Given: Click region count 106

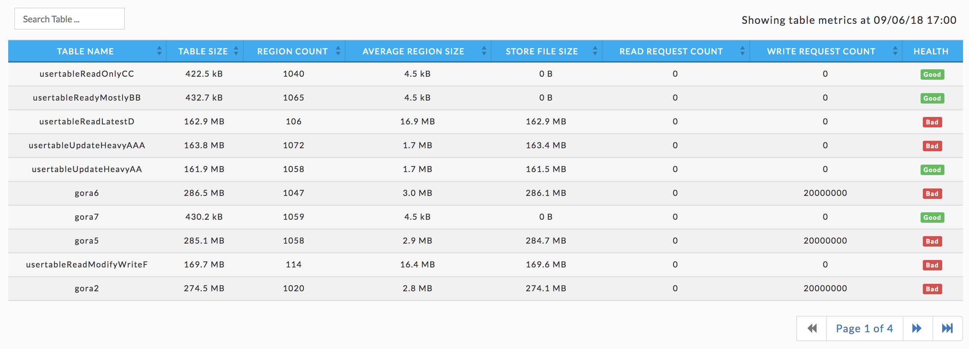Looking at the screenshot, I should click(293, 121).
